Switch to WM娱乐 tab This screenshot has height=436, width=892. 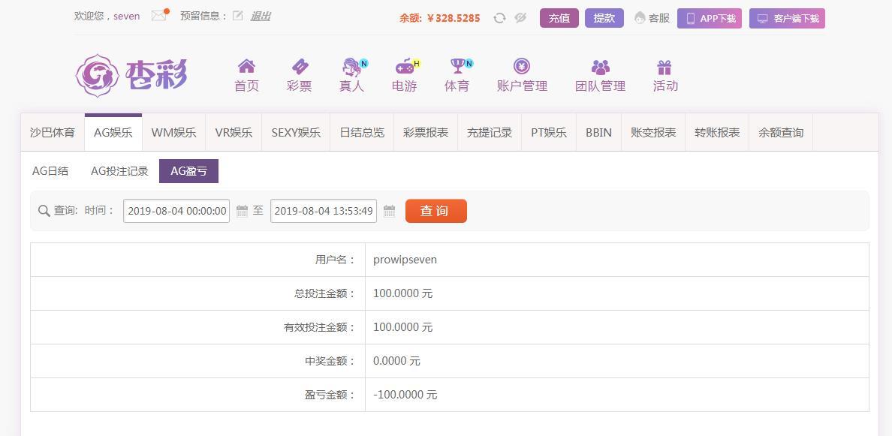pos(173,132)
